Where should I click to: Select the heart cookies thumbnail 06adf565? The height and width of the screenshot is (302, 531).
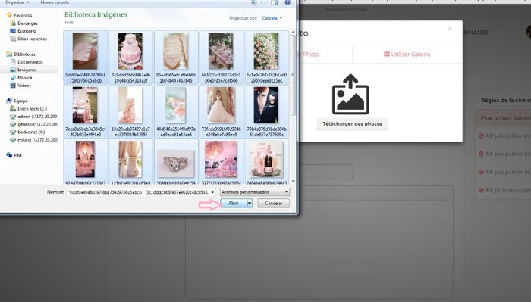176,51
